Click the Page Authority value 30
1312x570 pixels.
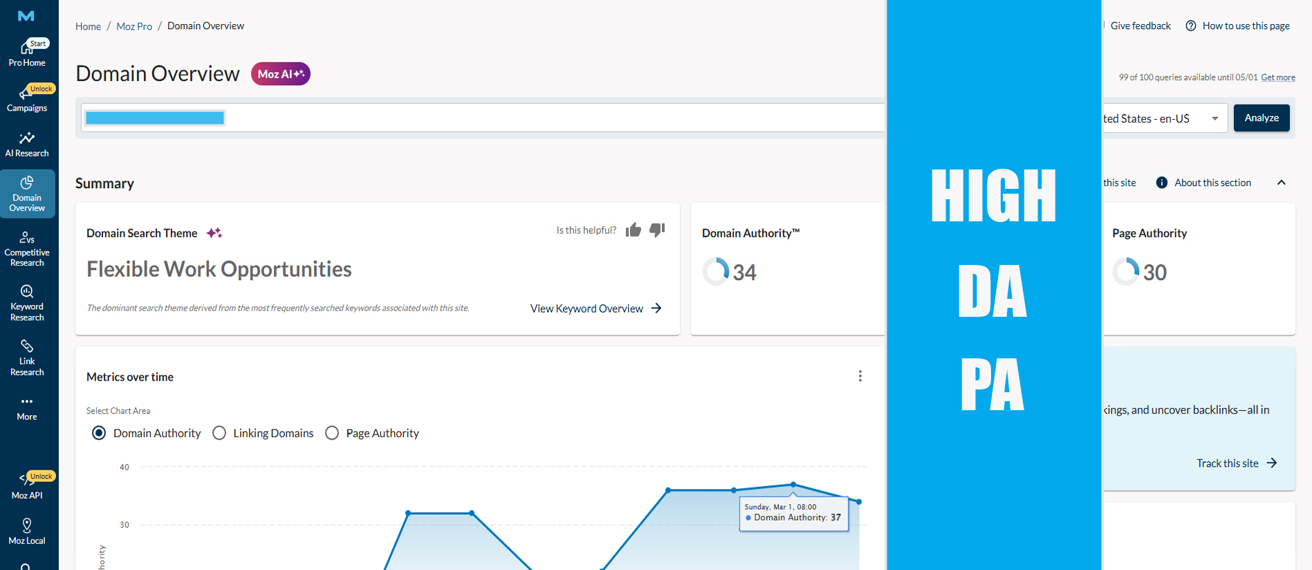(x=1155, y=273)
